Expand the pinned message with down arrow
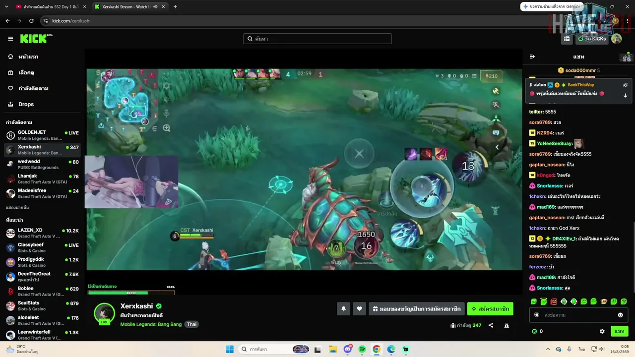Viewport: 635px width, 357px height. 625,95
